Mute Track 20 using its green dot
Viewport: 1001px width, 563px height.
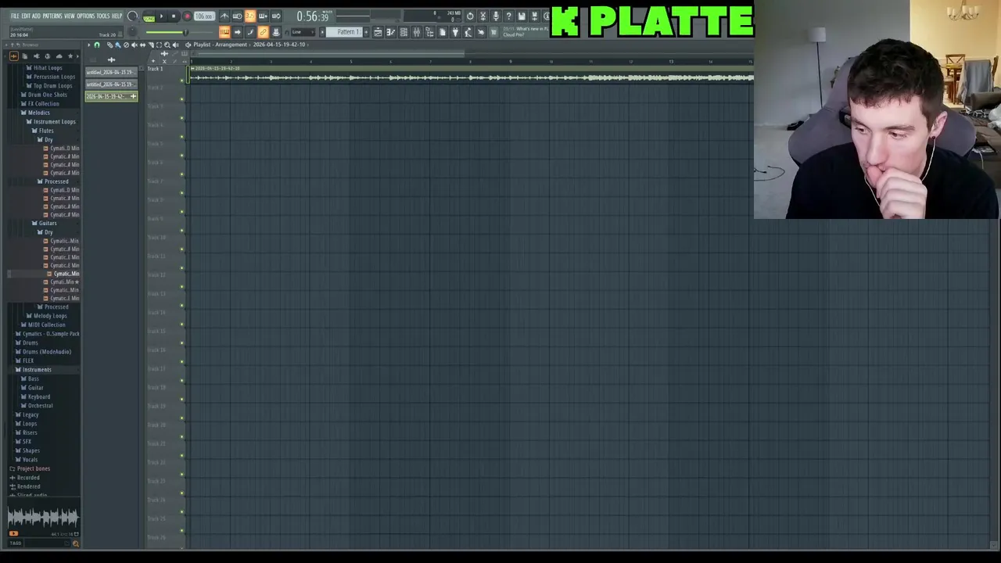(181, 437)
